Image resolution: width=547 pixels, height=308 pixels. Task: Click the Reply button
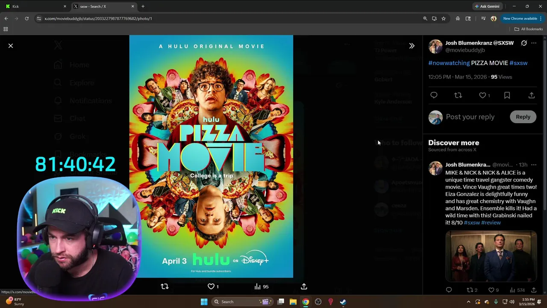(523, 117)
